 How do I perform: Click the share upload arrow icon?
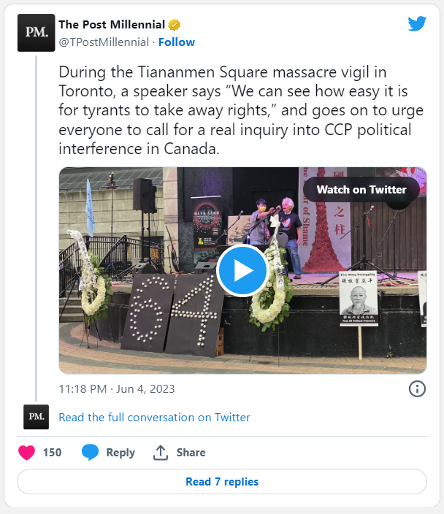point(161,453)
